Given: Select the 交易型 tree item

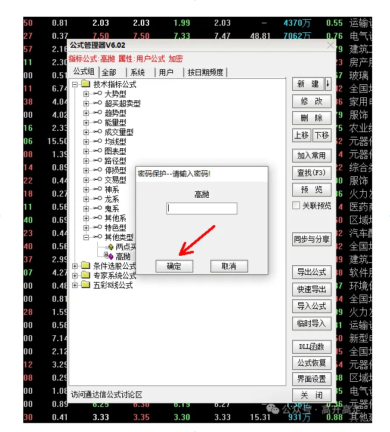Looking at the screenshot, I should tap(115, 180).
